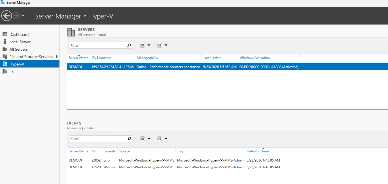
Task: Click the Events filter search magnifier
Action: 129,139
